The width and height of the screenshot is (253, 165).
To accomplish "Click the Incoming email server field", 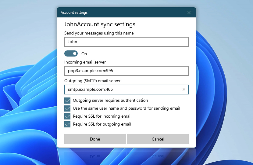I will 127,71.
